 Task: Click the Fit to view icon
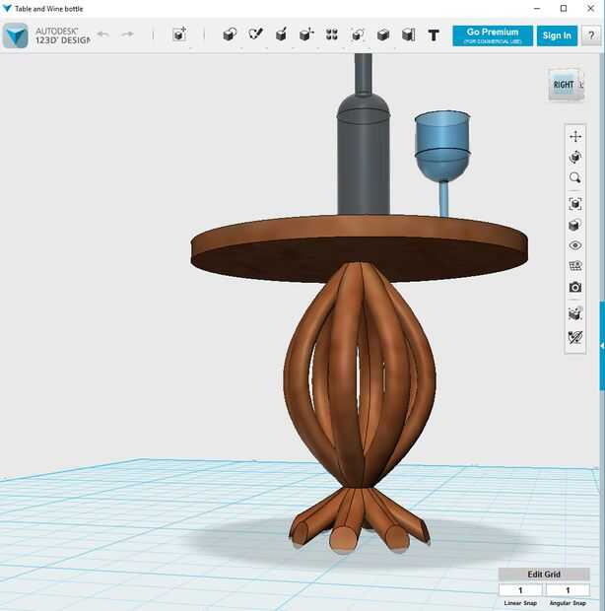tap(575, 204)
